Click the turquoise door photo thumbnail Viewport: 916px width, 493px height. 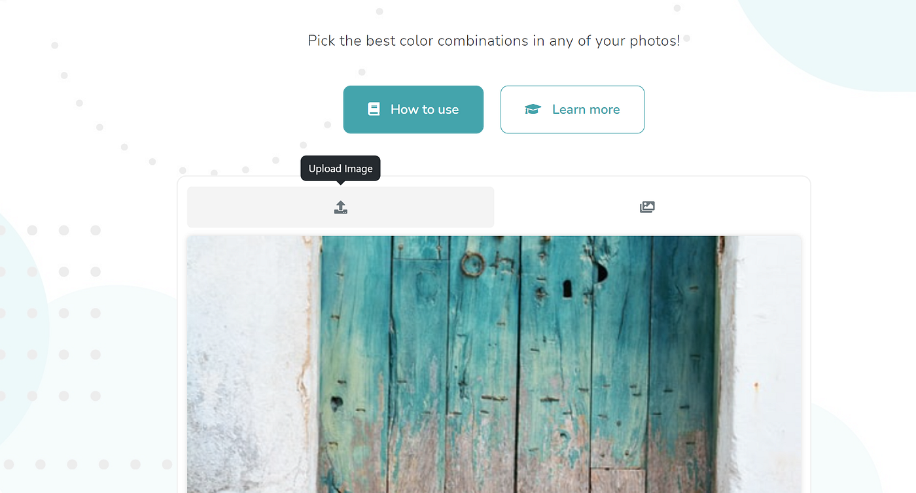point(494,364)
